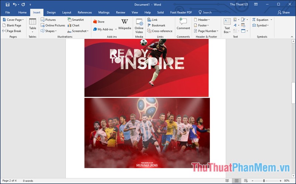
Task: Insert a Page Break
Action: pyautogui.click(x=12, y=31)
